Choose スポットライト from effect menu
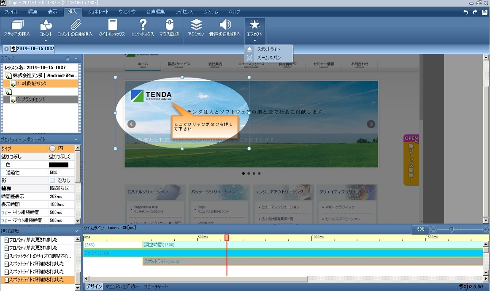 [x=268, y=49]
